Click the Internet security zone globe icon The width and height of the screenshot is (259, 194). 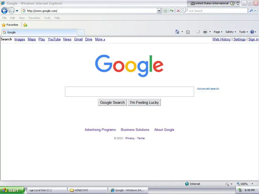187,184
